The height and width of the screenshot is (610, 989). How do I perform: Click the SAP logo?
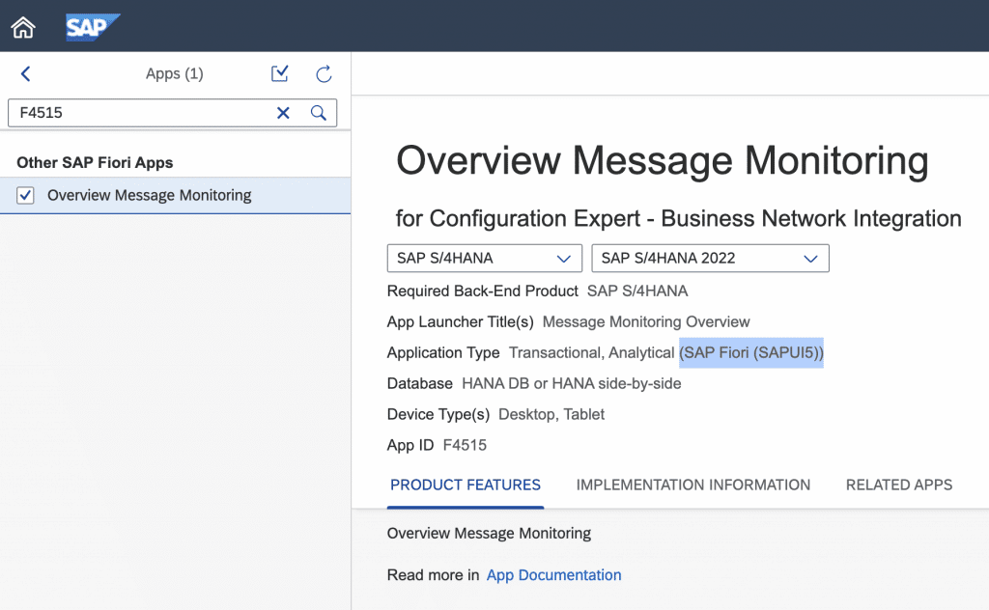pos(92,27)
